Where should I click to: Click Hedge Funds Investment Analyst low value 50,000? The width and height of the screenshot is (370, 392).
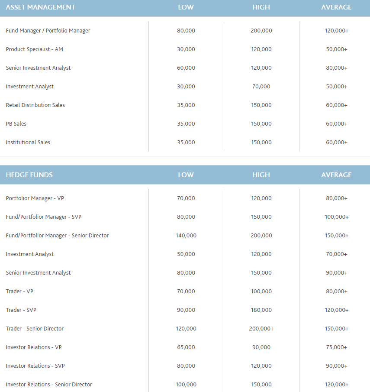(186, 254)
